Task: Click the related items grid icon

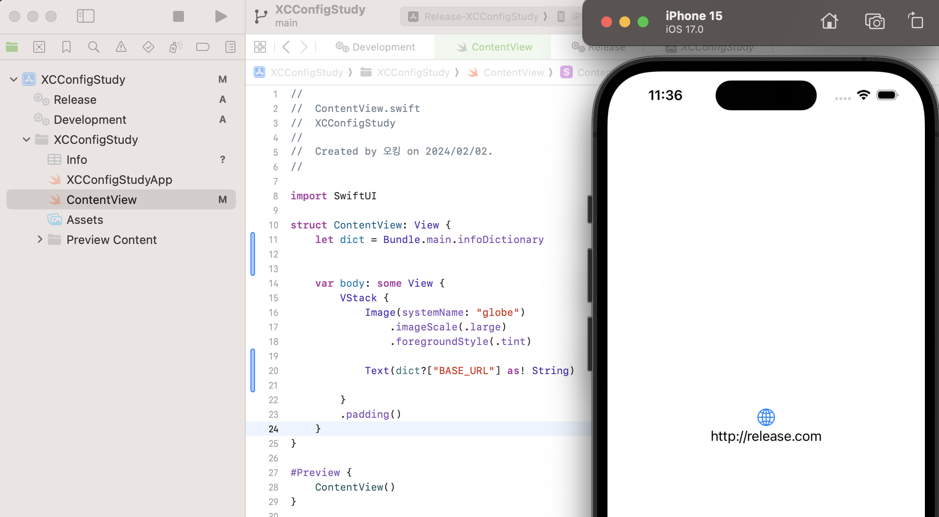Action: 260,47
